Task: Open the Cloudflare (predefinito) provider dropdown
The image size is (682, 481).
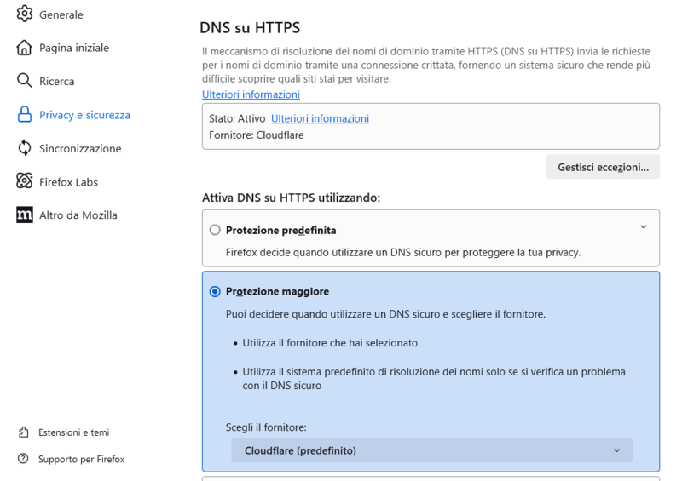Action: [431, 450]
